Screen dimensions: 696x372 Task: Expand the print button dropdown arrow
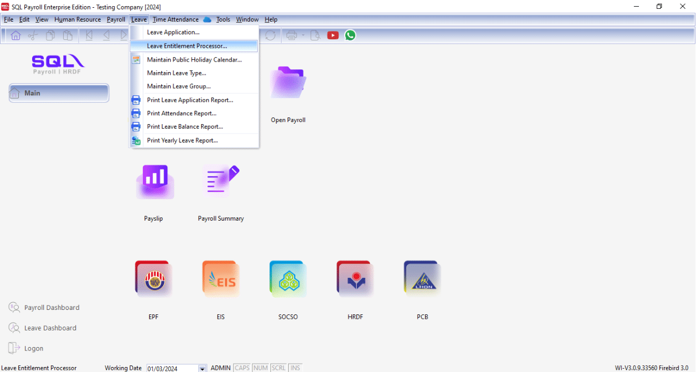click(x=303, y=35)
